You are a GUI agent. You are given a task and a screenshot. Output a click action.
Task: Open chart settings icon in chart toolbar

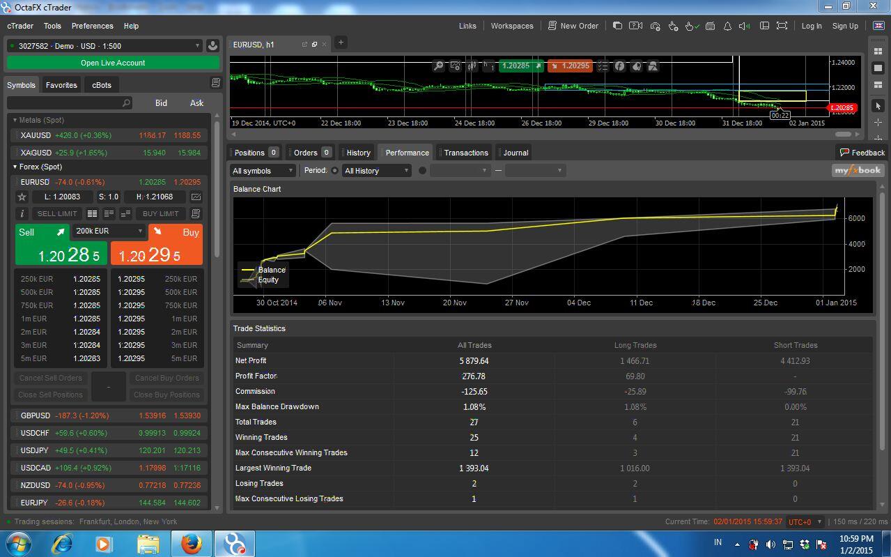(456, 66)
